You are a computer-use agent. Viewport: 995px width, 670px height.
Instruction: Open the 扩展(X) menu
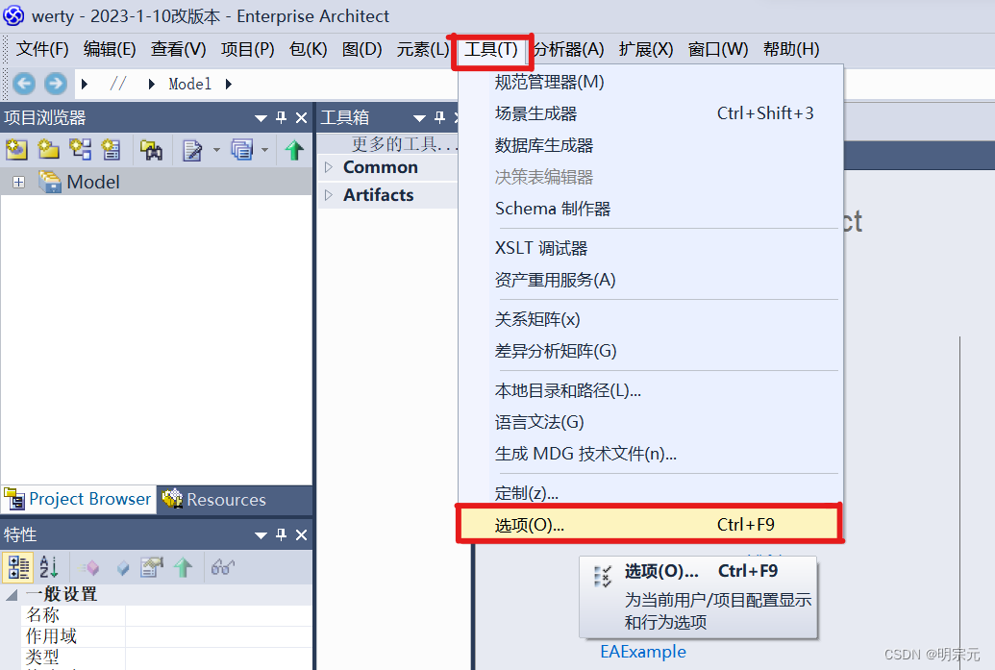click(x=646, y=49)
